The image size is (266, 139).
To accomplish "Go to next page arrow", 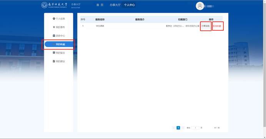I will [x=183, y=127].
